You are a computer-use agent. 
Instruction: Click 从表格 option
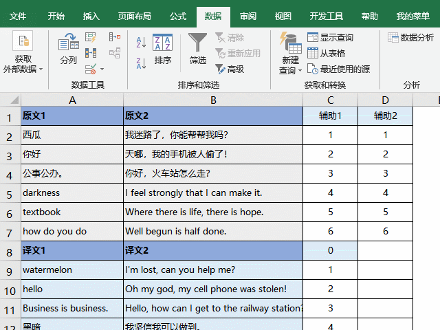point(326,53)
